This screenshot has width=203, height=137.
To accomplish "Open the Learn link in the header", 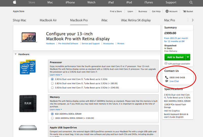I will 130,11.
